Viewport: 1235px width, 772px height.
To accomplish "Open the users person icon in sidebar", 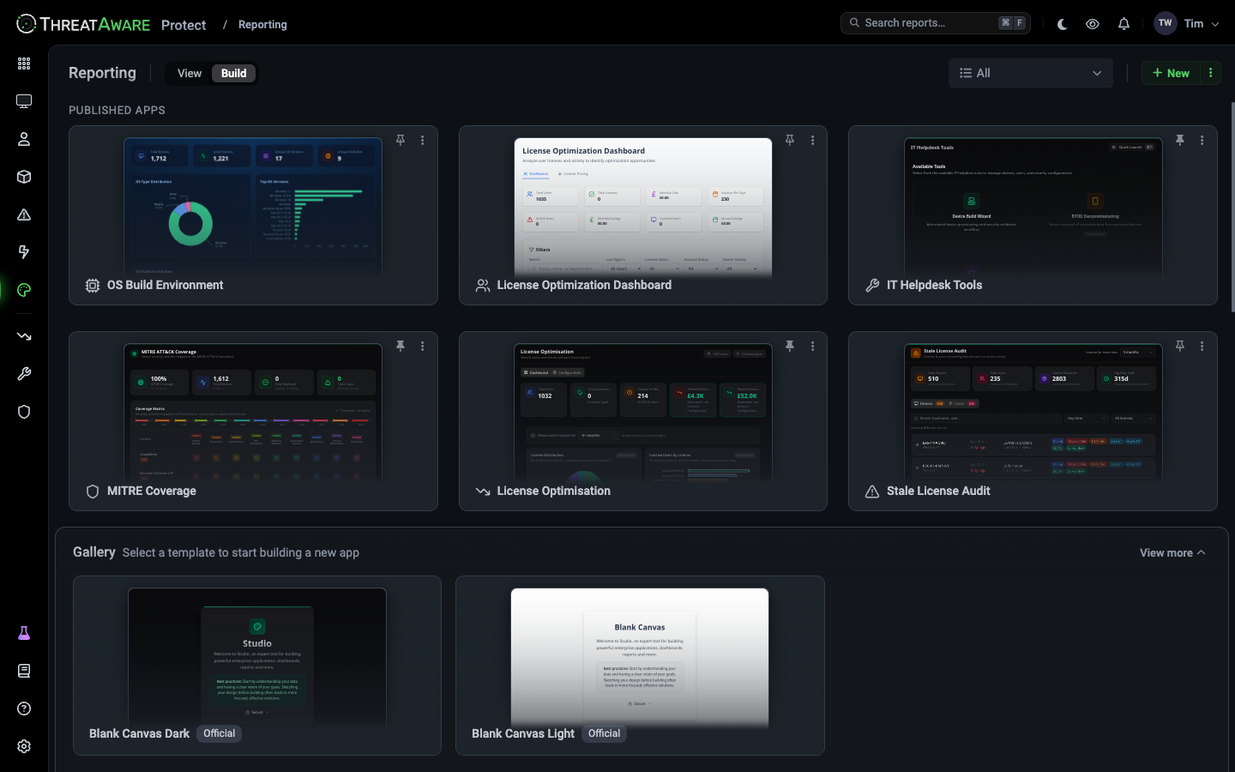I will 24,139.
